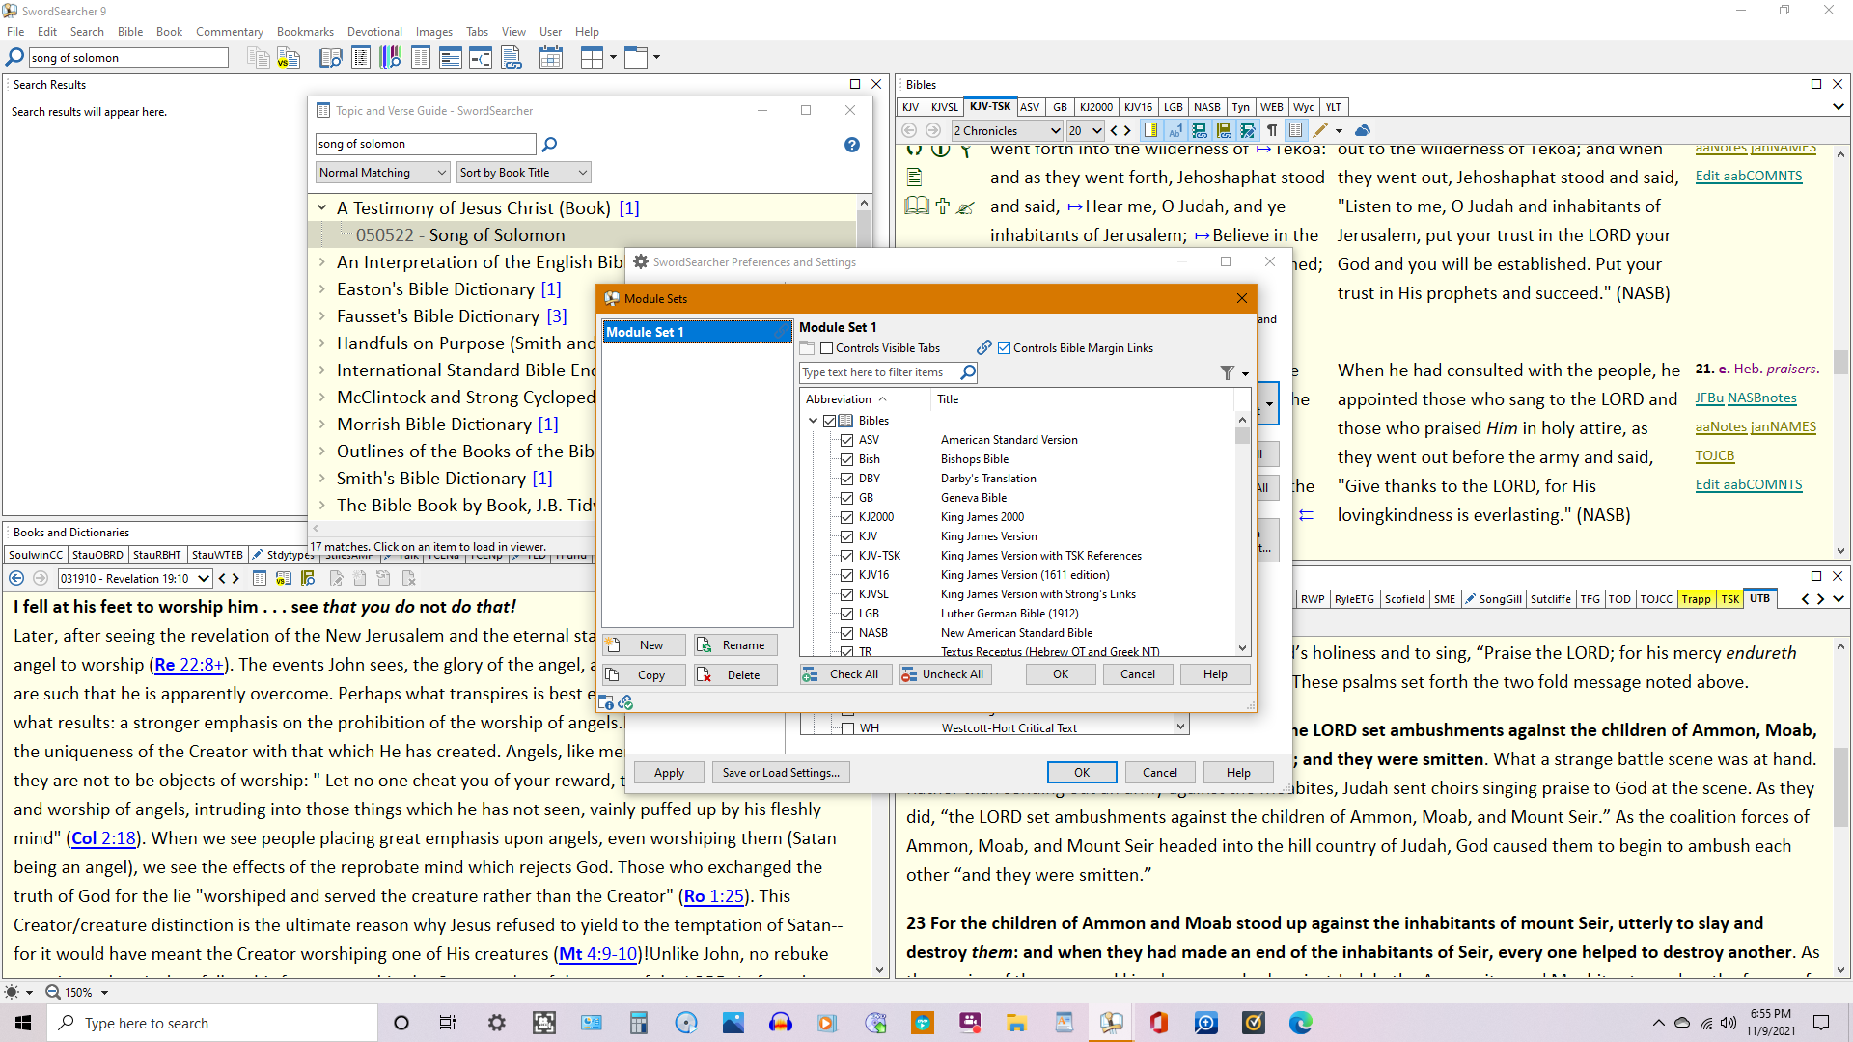Open Task View on the taskbar
Image resolution: width=1853 pixels, height=1042 pixels.
(x=448, y=1023)
